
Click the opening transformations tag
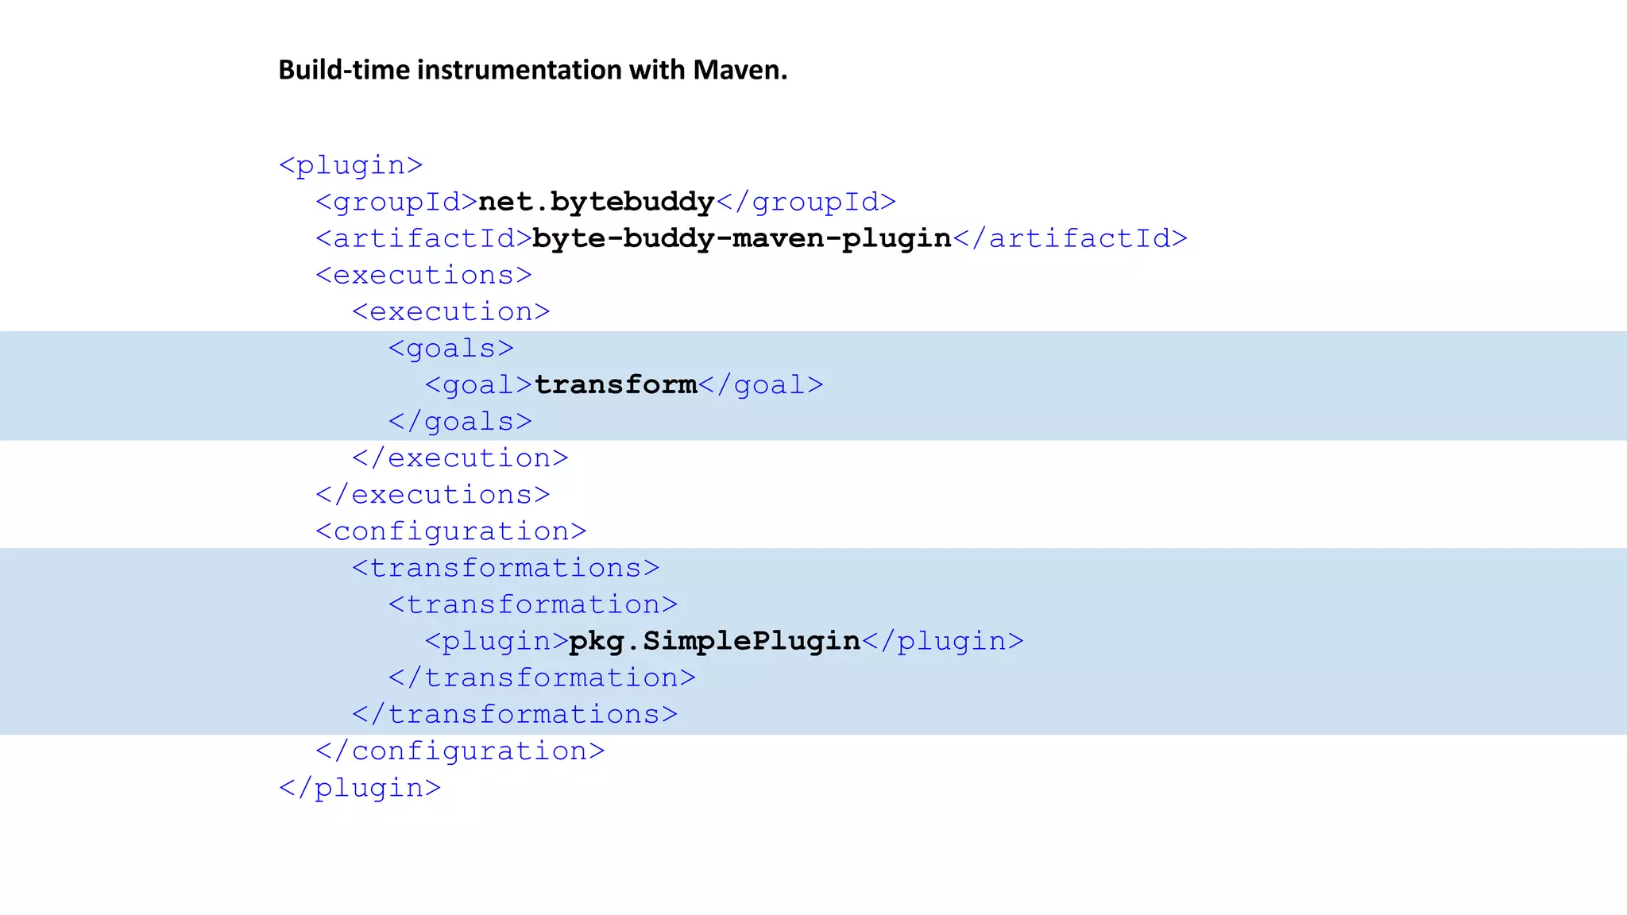(505, 567)
